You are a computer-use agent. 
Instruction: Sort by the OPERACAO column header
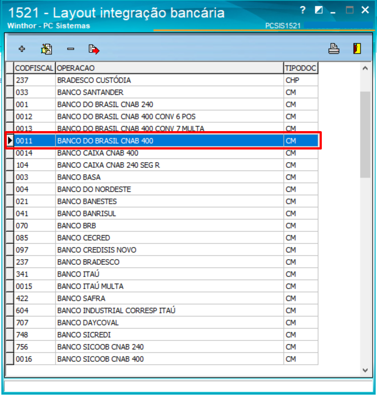(x=169, y=68)
